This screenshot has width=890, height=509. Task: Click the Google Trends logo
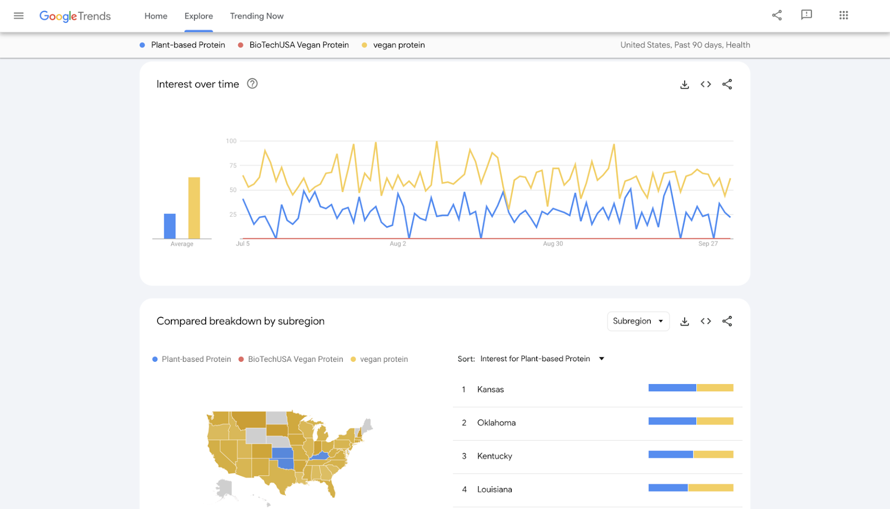75,16
